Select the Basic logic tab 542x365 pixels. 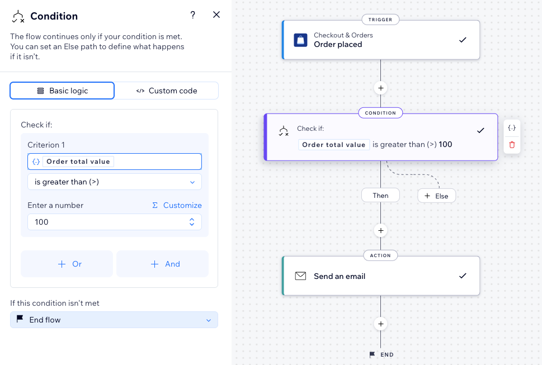click(62, 90)
